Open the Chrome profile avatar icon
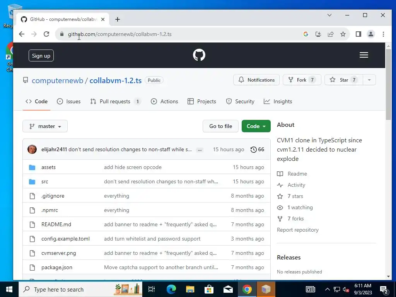Screen dimensions: 396x297 (x=370, y=34)
